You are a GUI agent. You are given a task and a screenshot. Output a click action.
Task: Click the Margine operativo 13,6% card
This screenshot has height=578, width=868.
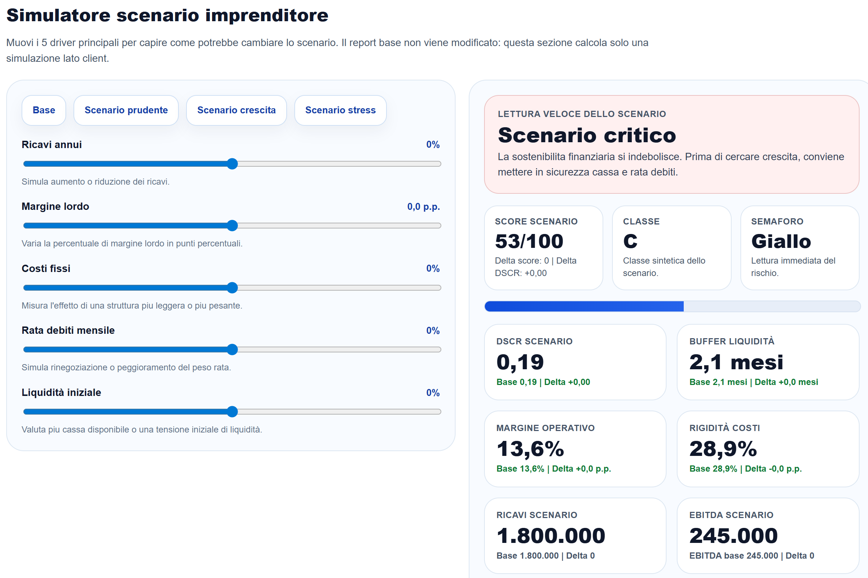tap(575, 449)
